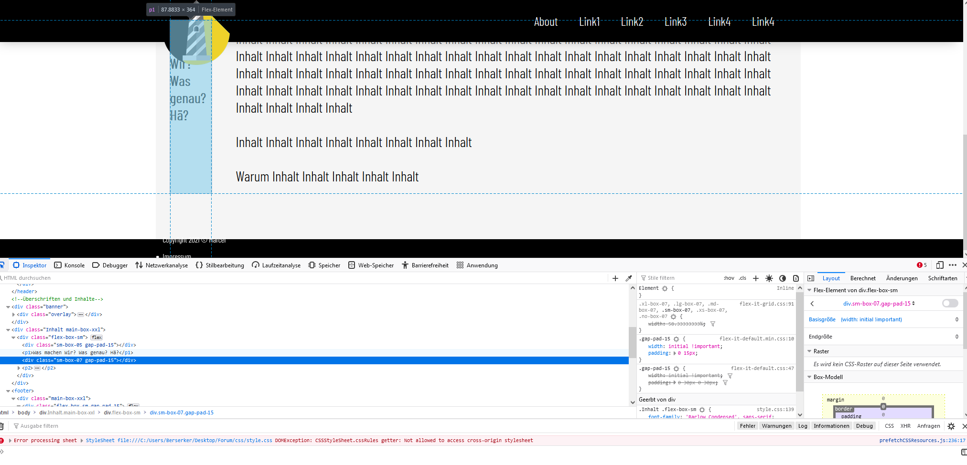Viewport: 967px width, 465px height.
Task: Open the Speicher tab
Action: pos(324,265)
